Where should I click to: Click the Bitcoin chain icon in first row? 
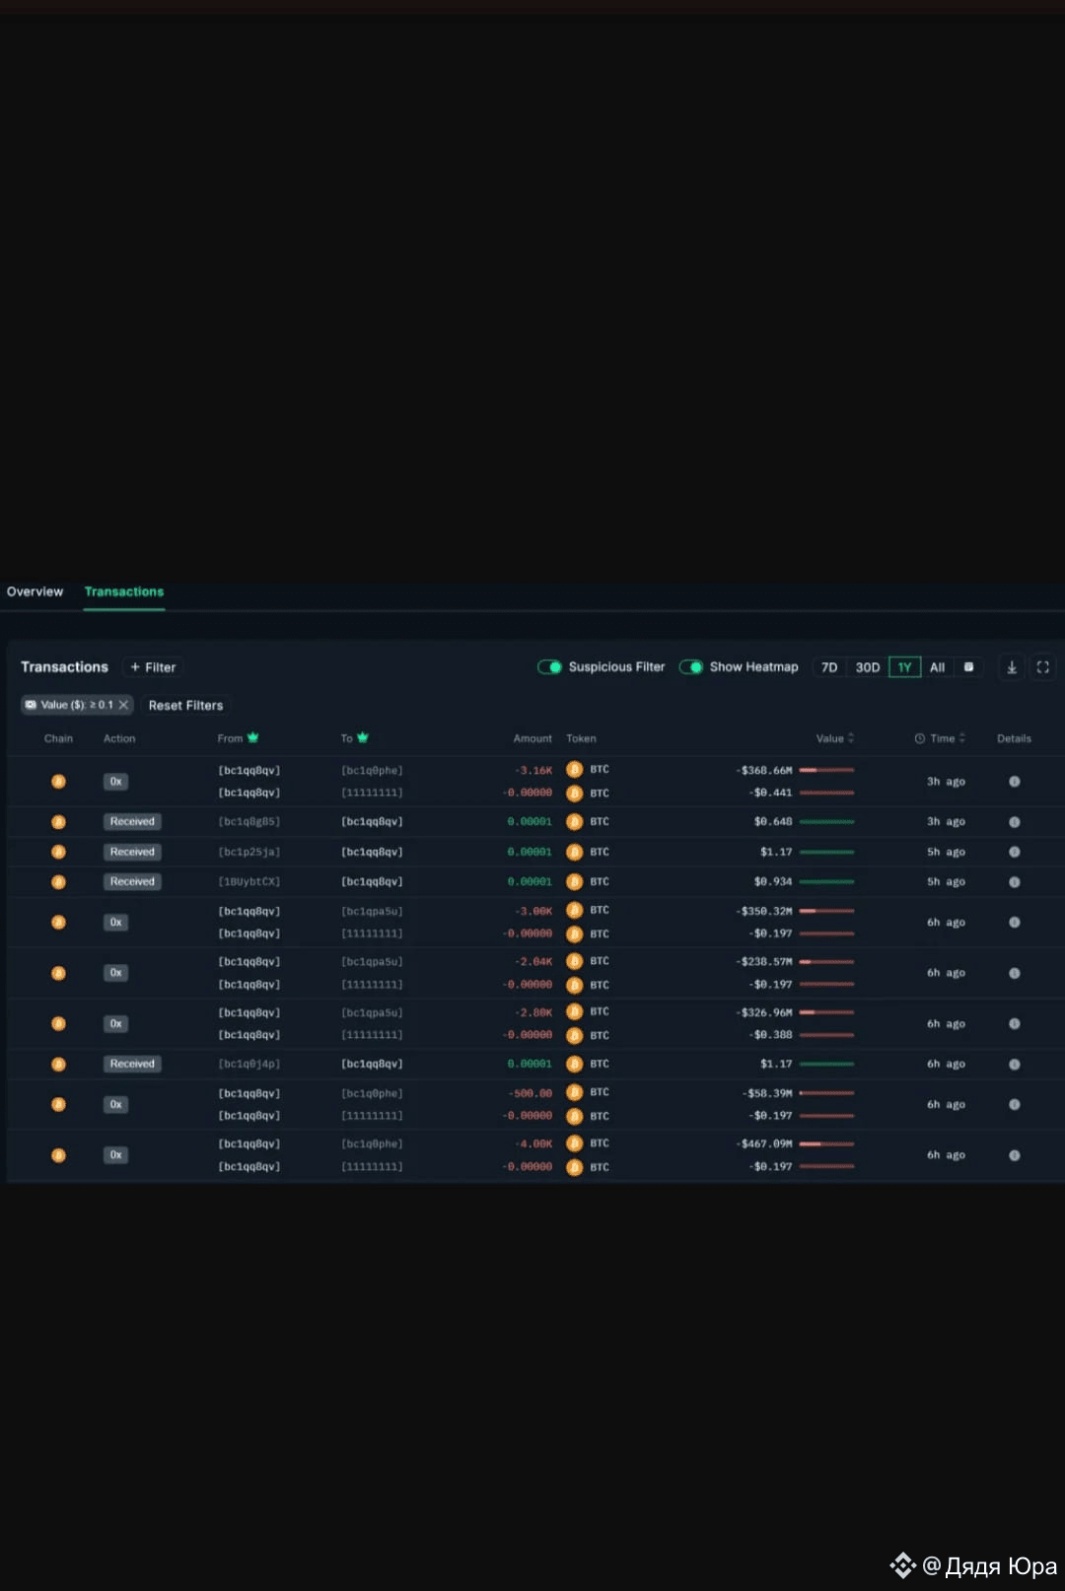click(x=58, y=782)
